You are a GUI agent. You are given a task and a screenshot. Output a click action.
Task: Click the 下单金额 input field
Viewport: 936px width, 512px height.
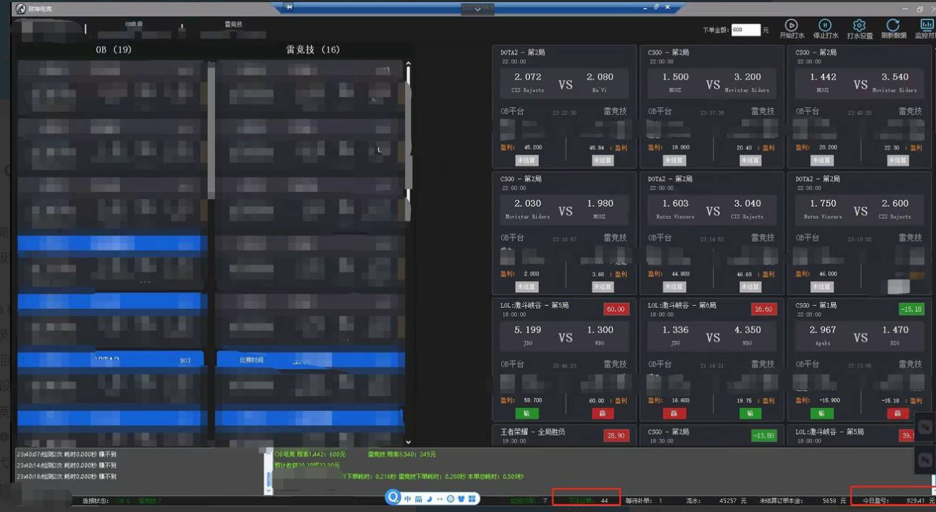click(746, 30)
